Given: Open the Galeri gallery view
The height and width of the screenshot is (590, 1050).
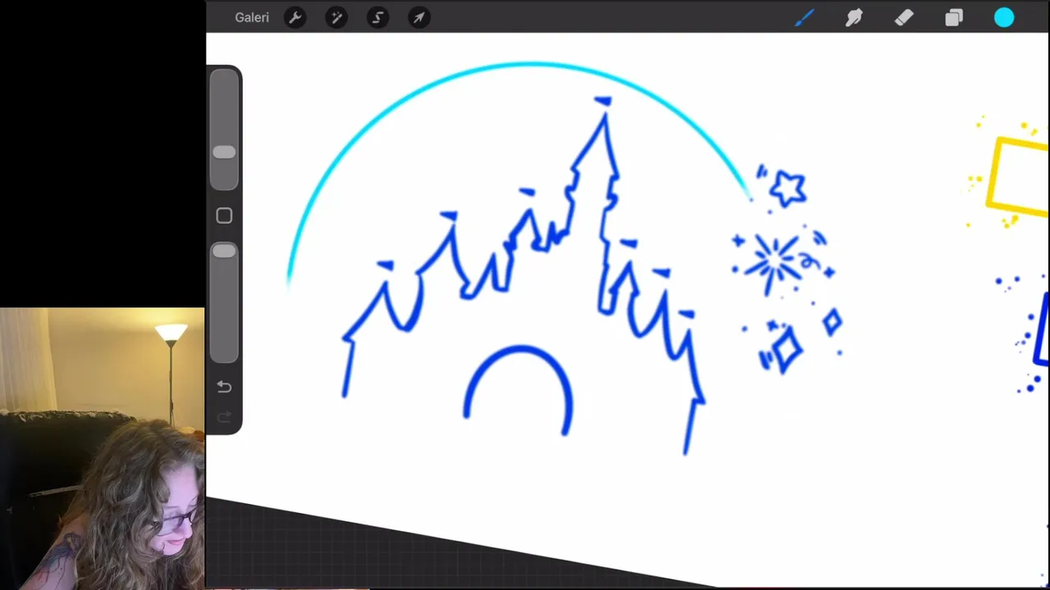Looking at the screenshot, I should (251, 17).
